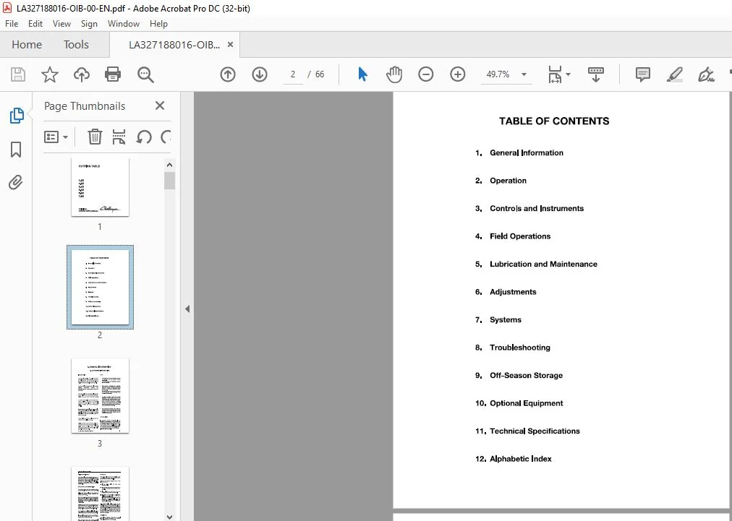Viewport: 732px width, 521px height.
Task: Click 'General Information' contents entry
Action: tap(526, 153)
